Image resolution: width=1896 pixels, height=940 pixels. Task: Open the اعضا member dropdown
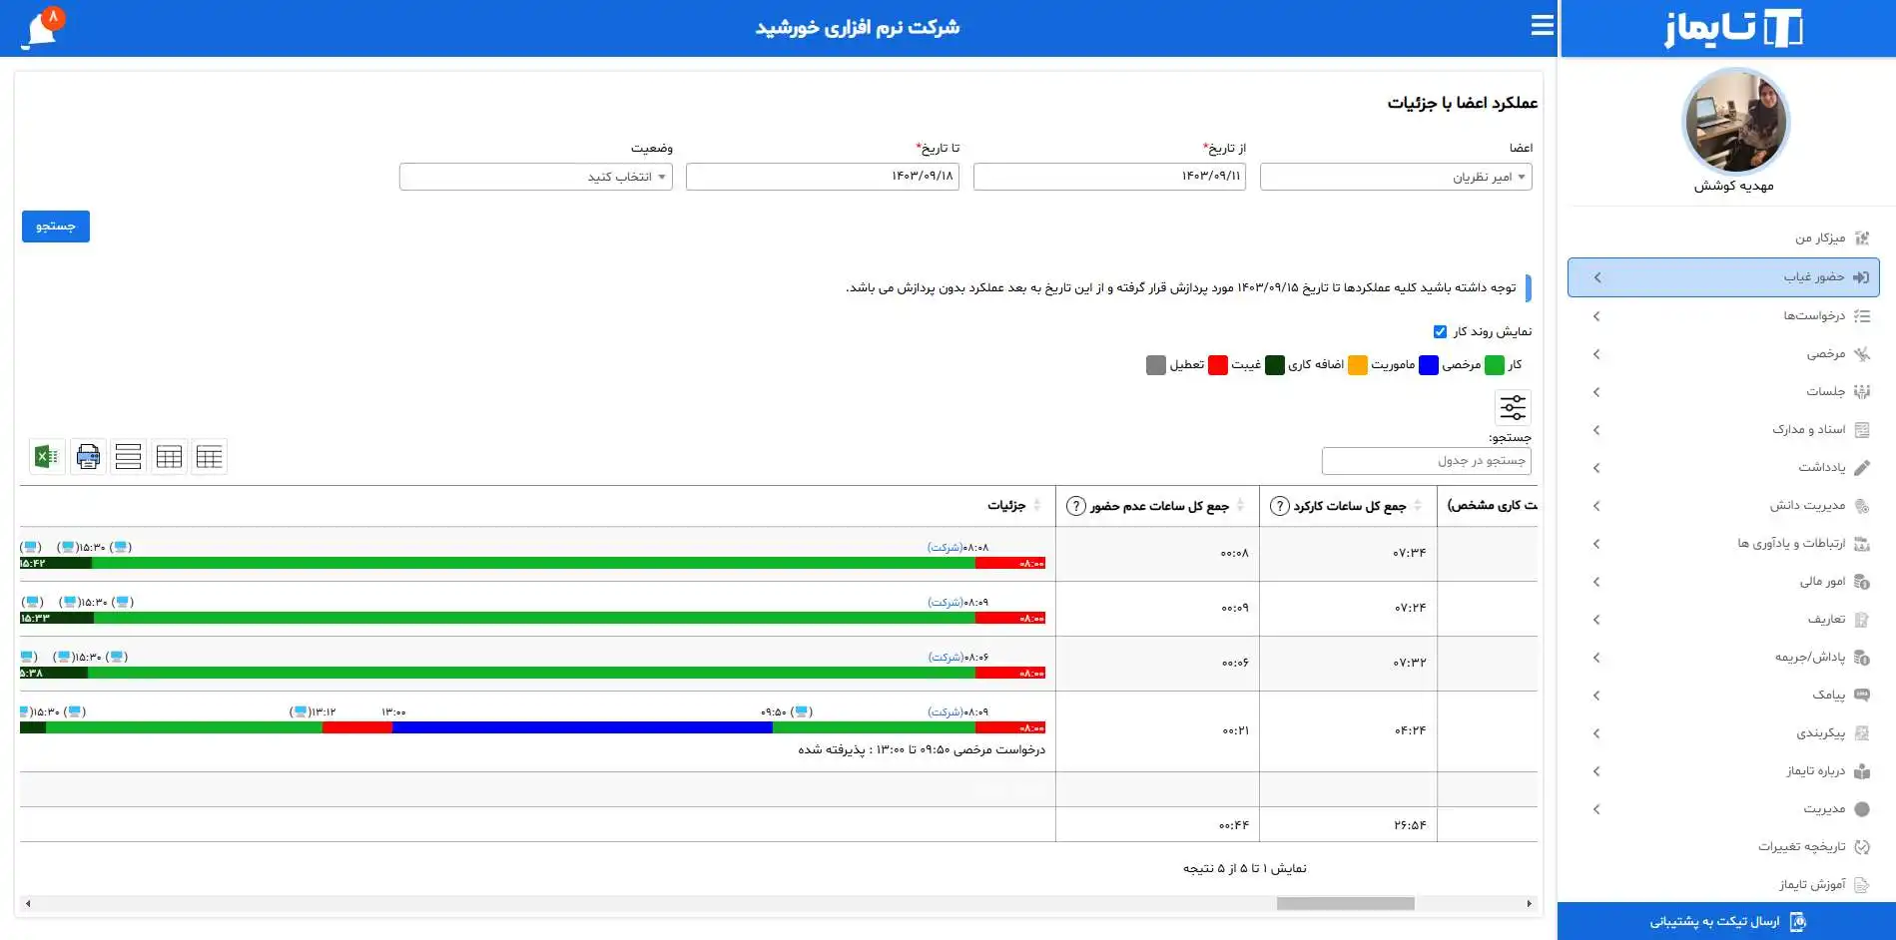tap(1395, 177)
